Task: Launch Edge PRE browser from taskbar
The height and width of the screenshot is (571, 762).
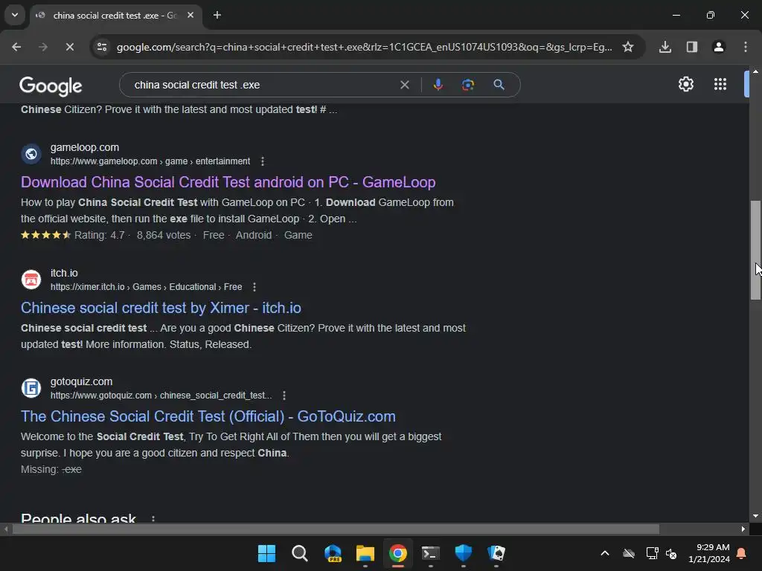Action: point(333,553)
